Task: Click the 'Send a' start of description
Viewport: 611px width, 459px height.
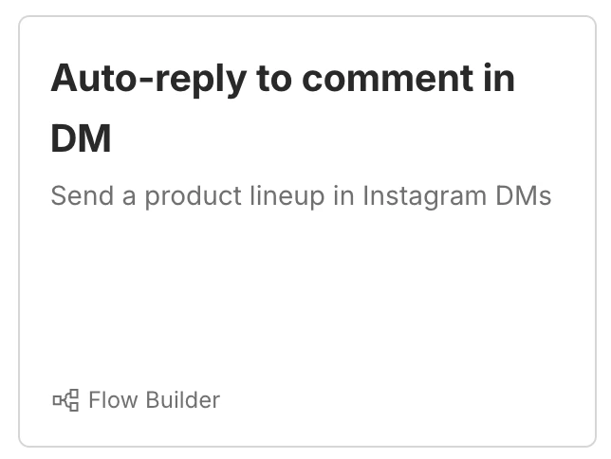Action: (94, 195)
